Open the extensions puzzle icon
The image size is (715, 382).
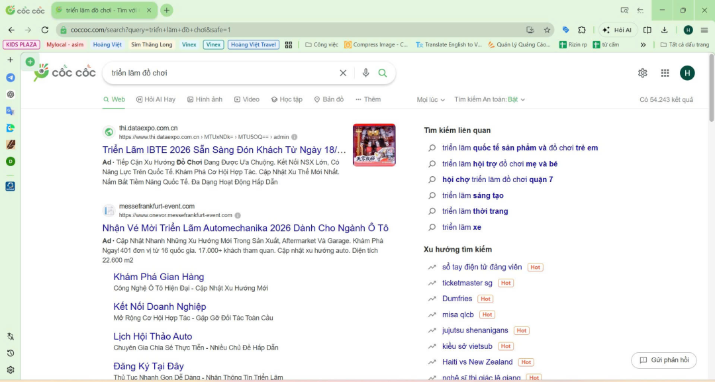point(582,30)
